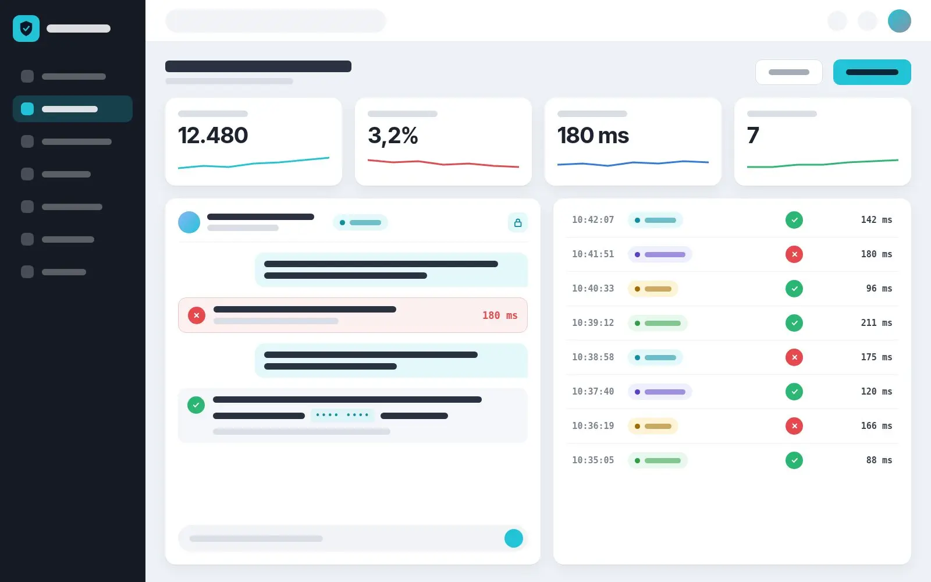Open the 12.480 metric card

[254, 141]
